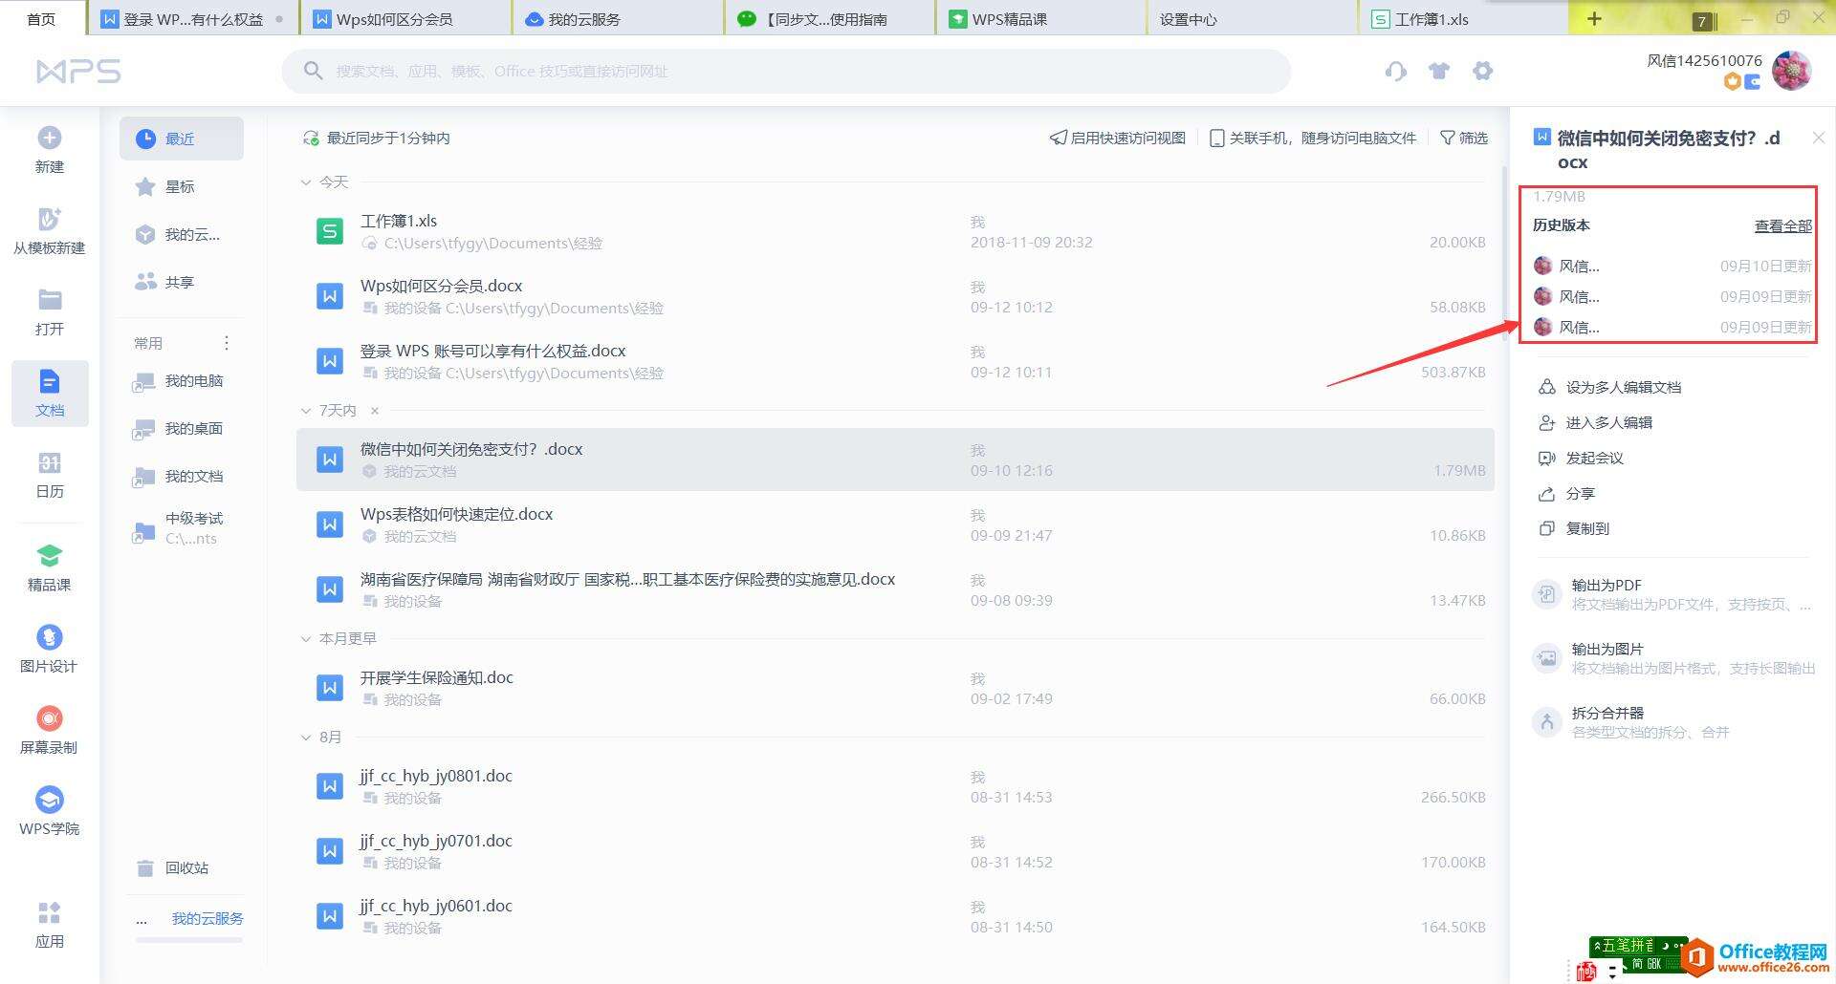Viewport: 1836px width, 984px height.
Task: Collapse the 7天内 group
Action: point(306,411)
